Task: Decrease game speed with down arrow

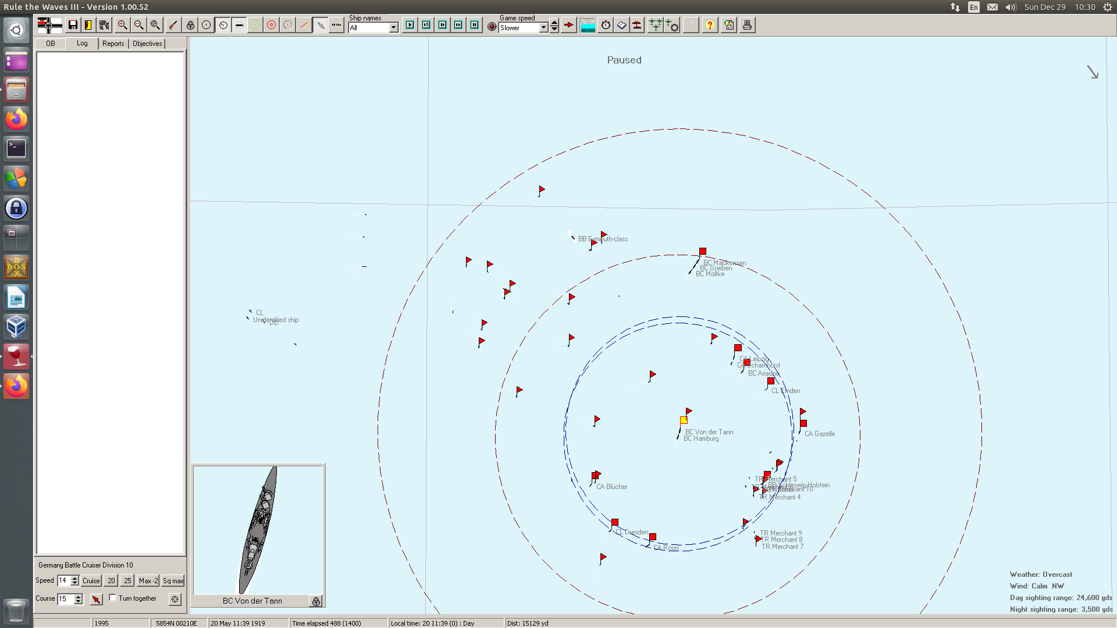Action: [554, 29]
